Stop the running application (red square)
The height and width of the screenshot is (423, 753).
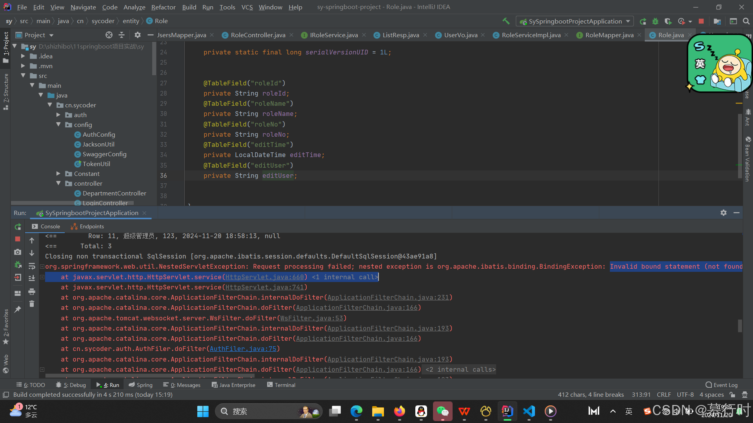pos(701,21)
